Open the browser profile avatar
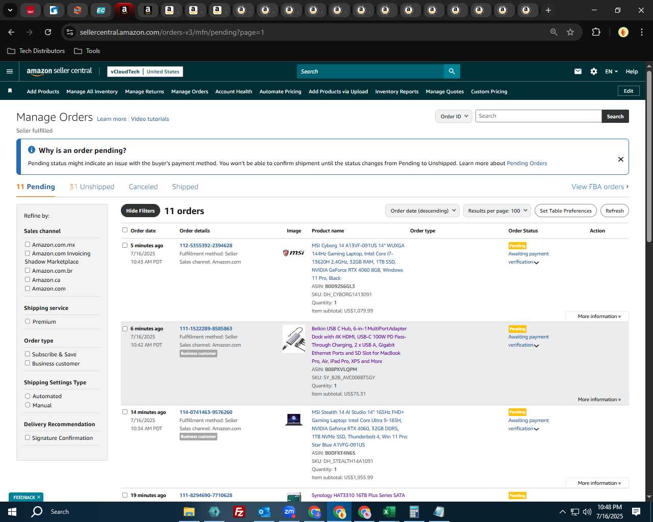Viewport: 653px width, 522px height. click(x=623, y=32)
